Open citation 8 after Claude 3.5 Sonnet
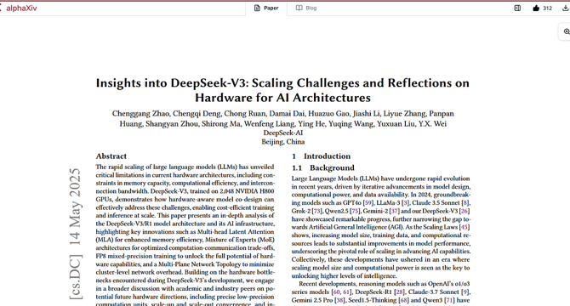The height and width of the screenshot is (306, 570). pos(465,202)
